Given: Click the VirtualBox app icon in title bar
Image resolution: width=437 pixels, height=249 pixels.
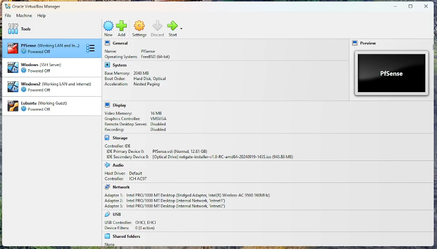Looking at the screenshot, I should [8, 7].
